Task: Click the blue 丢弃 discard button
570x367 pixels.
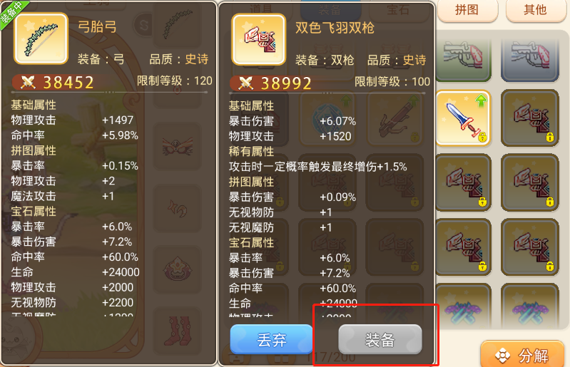Action: click(x=271, y=339)
